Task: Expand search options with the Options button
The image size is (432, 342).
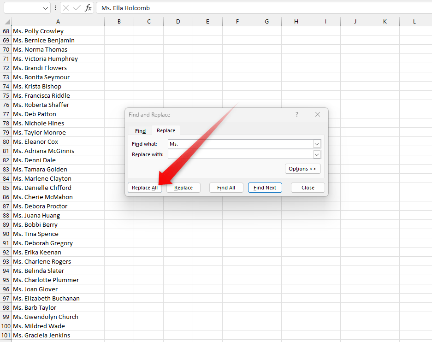Action: (302, 169)
